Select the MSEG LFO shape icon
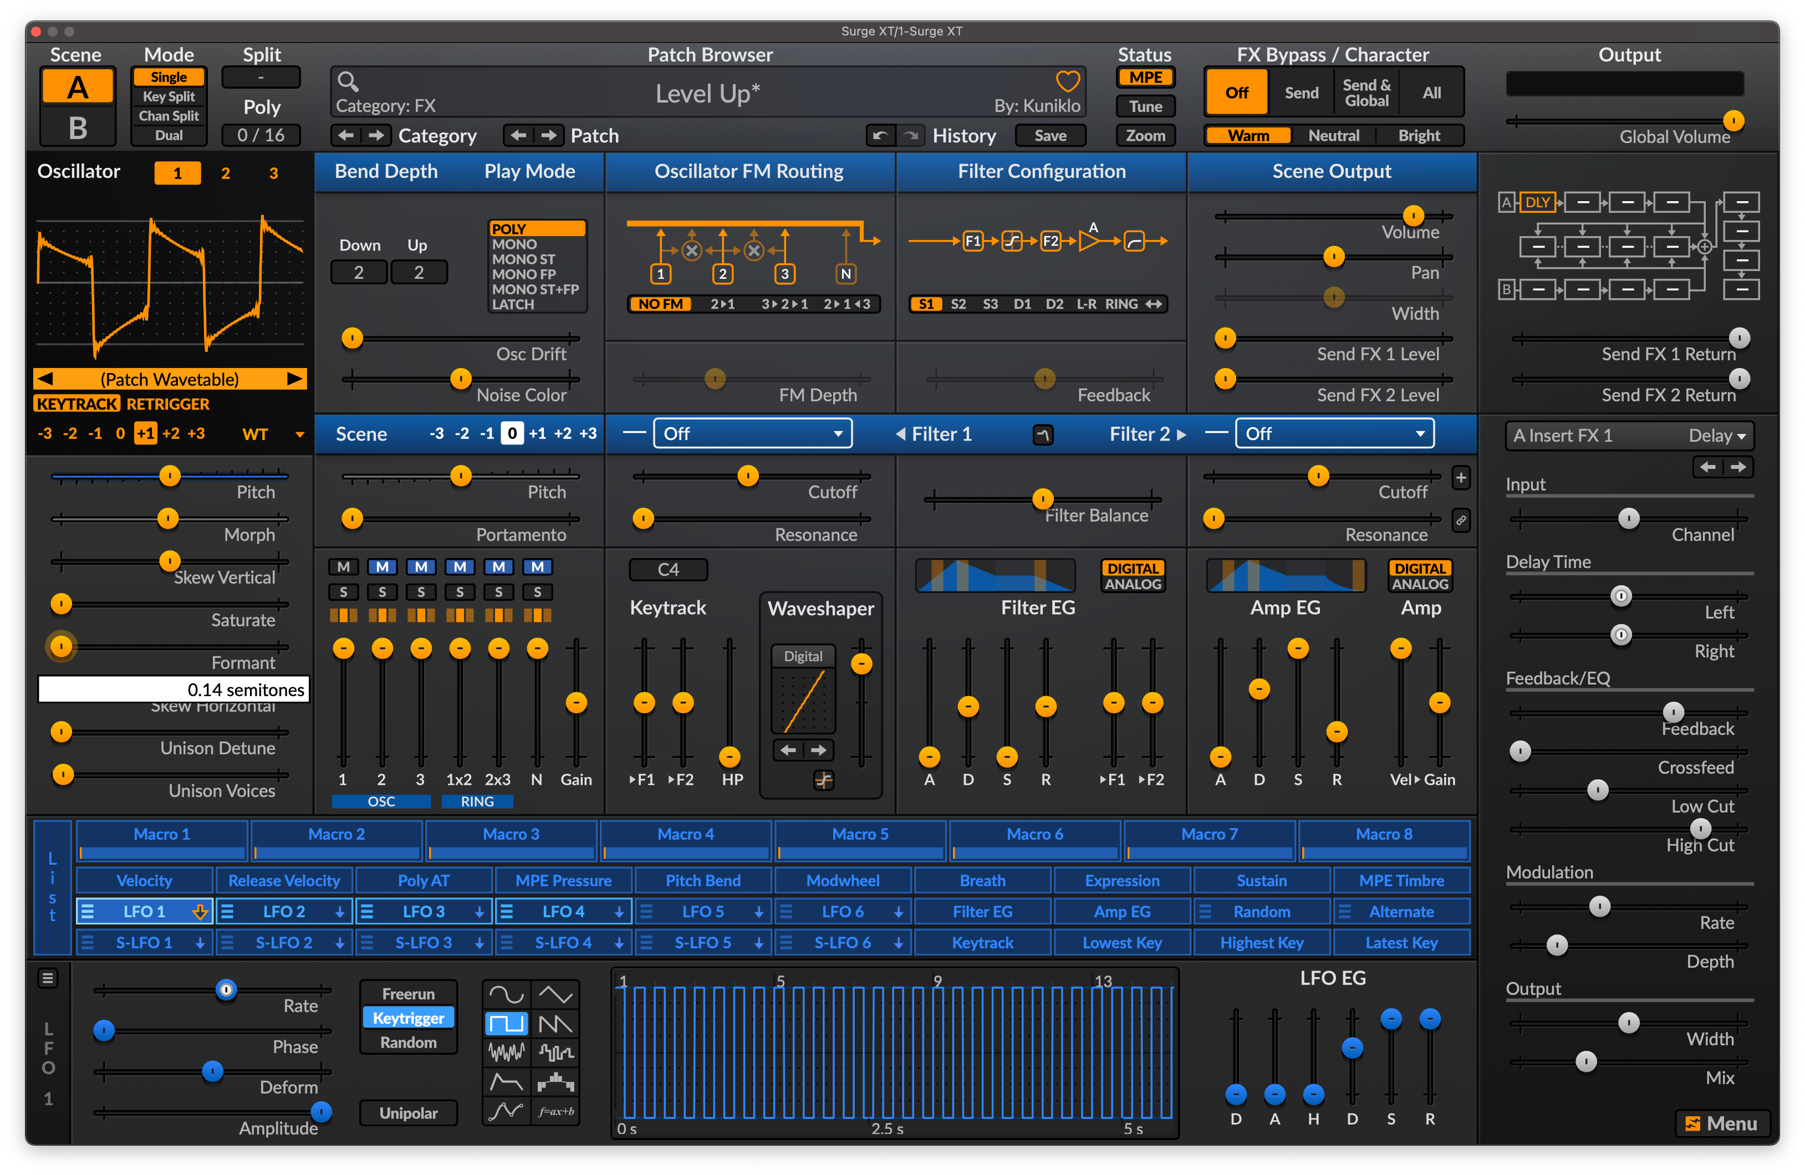Screen dimensions: 1805x1175 click(506, 1111)
